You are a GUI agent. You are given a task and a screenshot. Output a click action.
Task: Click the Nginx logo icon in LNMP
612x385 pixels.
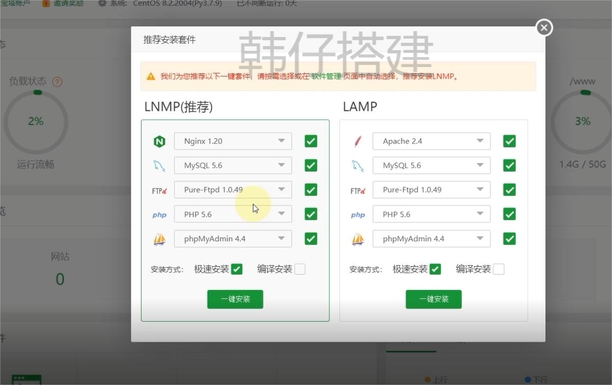(x=159, y=142)
